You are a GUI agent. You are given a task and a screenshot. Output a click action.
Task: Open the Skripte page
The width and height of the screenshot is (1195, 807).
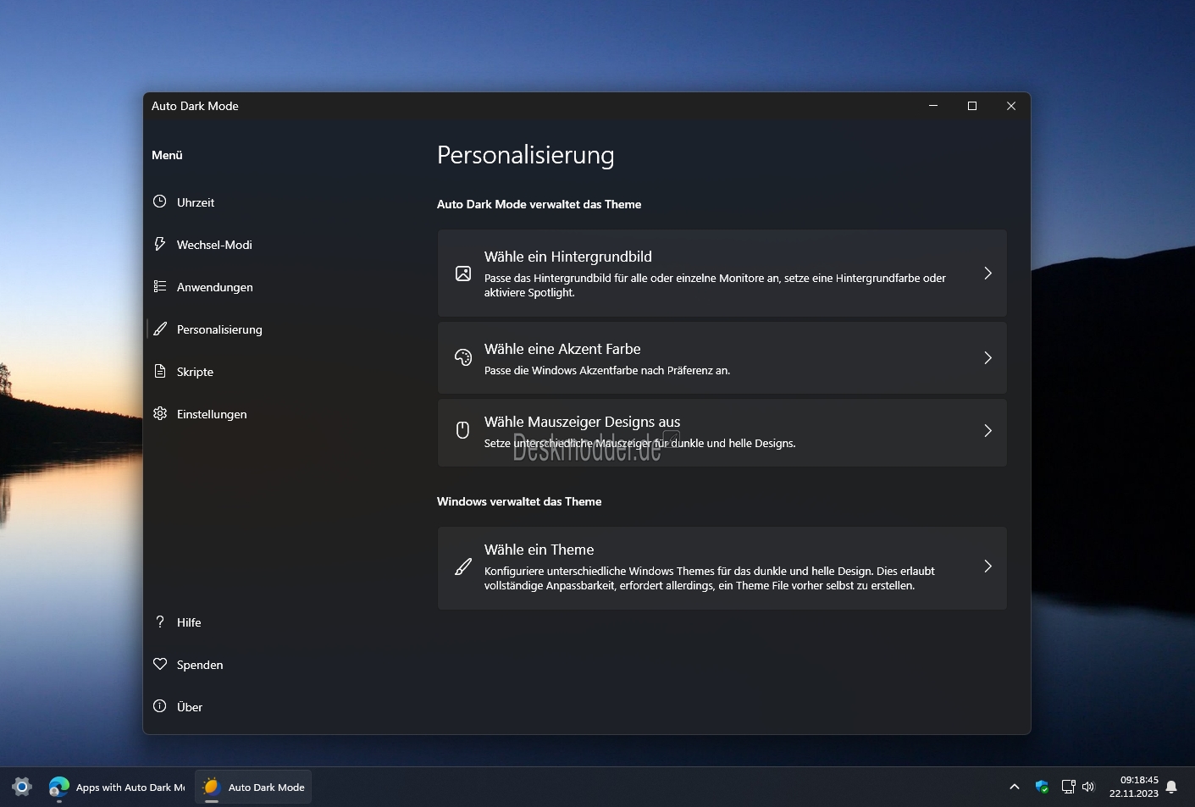[x=195, y=372]
